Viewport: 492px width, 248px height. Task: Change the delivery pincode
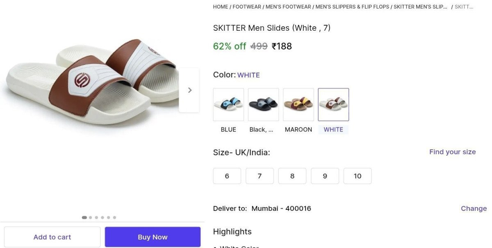click(x=474, y=209)
